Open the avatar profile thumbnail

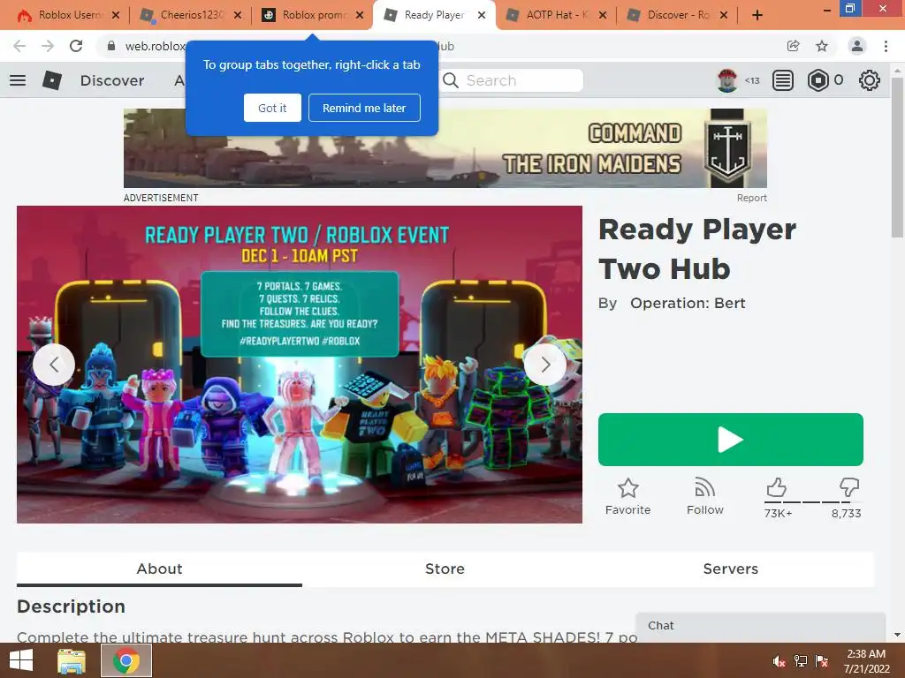click(727, 80)
